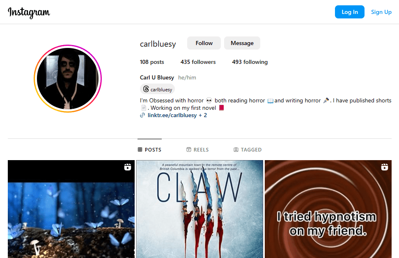Screen dimensions: 399x258
Task: Click the Log In button
Action: pos(350,12)
